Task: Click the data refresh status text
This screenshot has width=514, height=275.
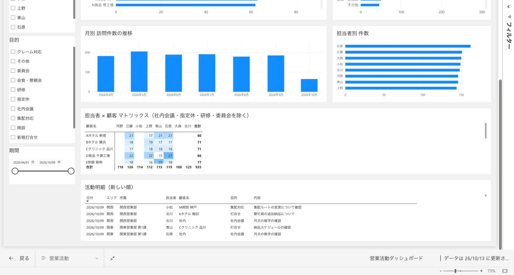Action: (476, 258)
